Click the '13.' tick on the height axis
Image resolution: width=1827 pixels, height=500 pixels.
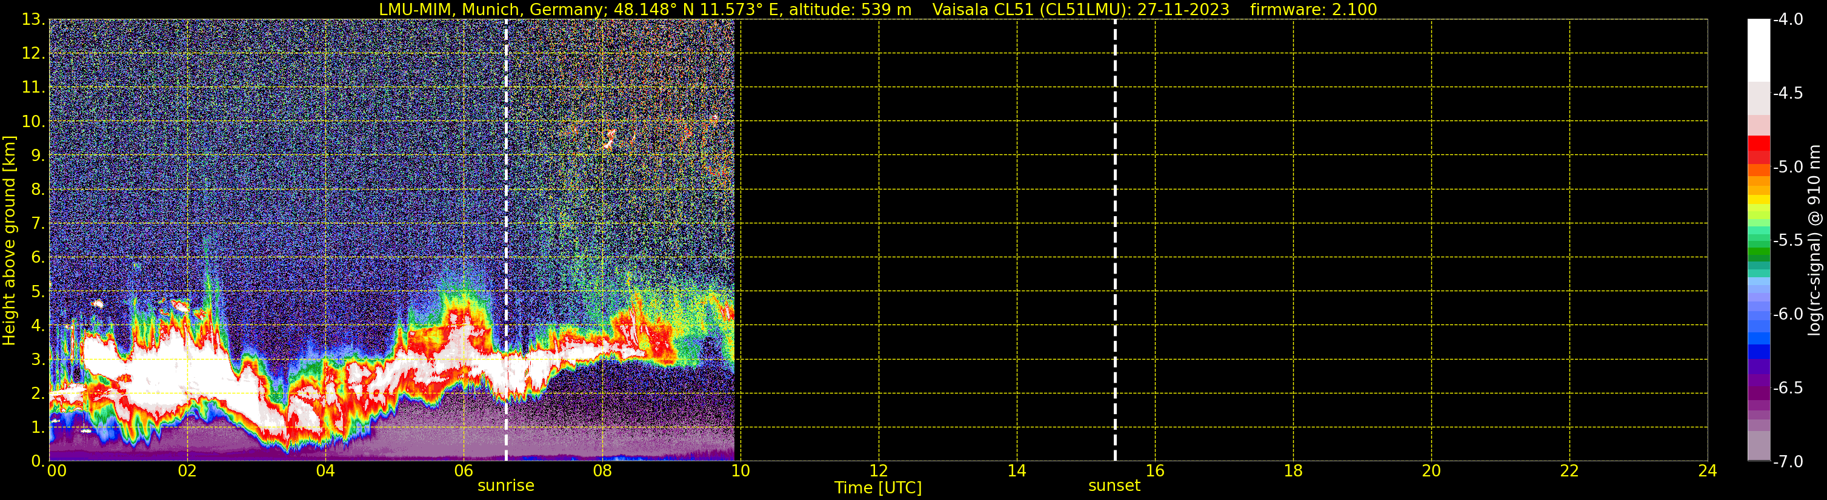click(33, 20)
